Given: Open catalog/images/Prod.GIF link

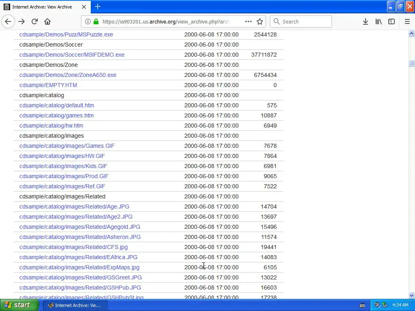Looking at the screenshot, I should (64, 176).
